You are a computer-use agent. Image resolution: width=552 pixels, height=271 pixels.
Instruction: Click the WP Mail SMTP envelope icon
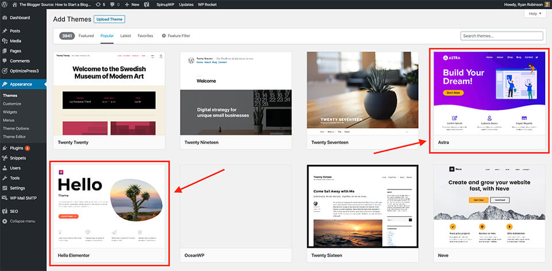pyautogui.click(x=5, y=198)
